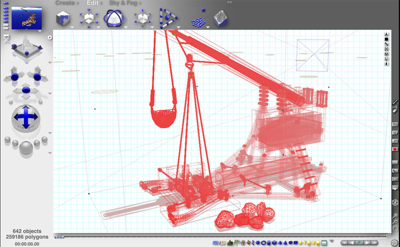The height and width of the screenshot is (247, 400).
Task: Toggle Fast Preview render sphere
Action: pyautogui.click(x=15, y=143)
